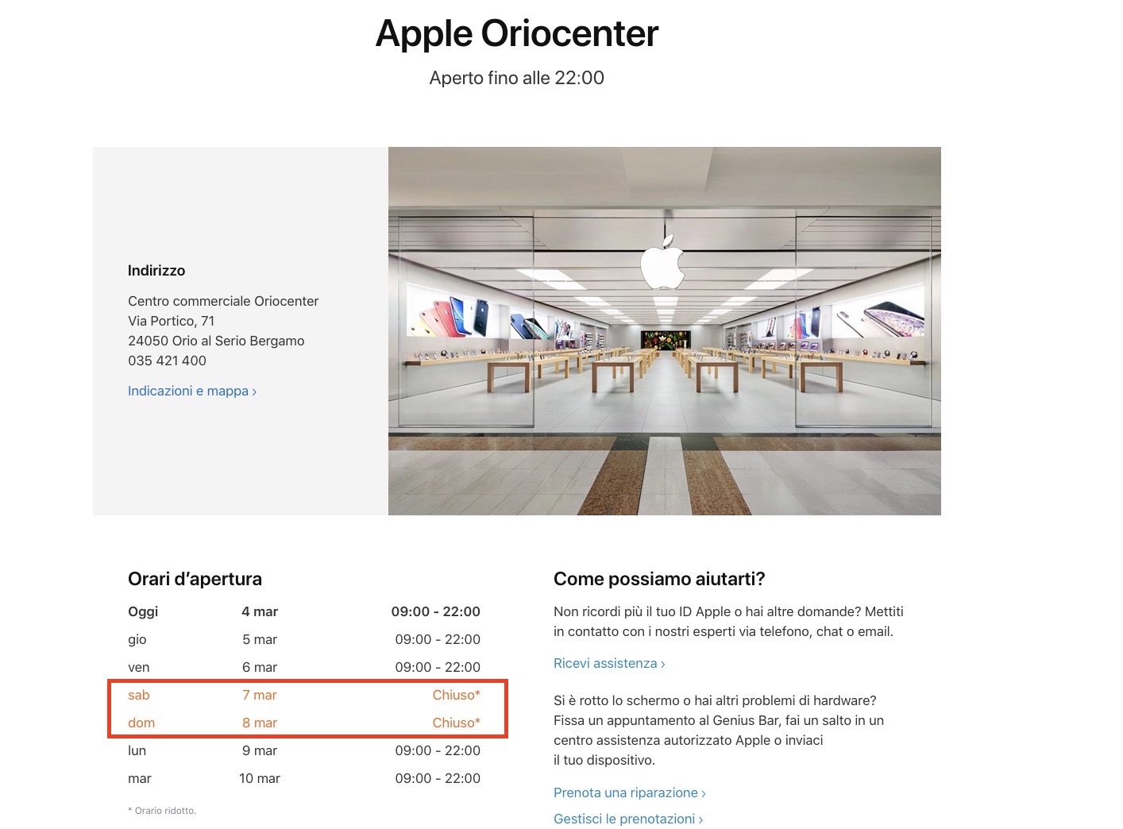Click the Ricevi assistenza link
The width and height of the screenshot is (1123, 829).
click(x=608, y=663)
